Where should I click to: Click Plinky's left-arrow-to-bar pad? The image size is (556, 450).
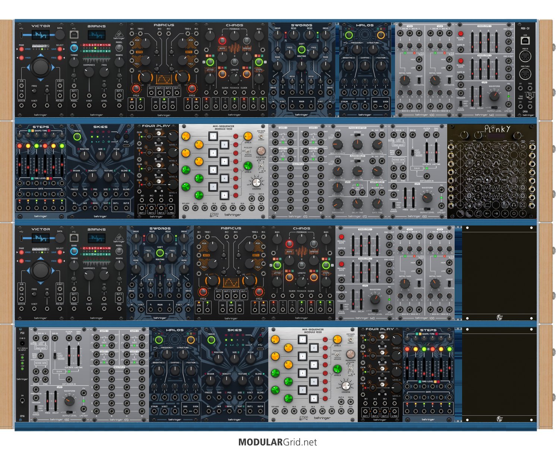tap(487, 213)
